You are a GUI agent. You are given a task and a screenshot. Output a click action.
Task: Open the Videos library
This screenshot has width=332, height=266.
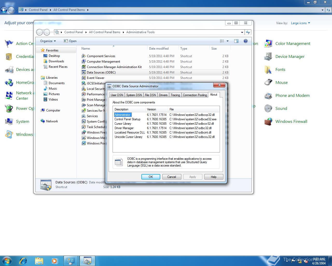[53, 99]
